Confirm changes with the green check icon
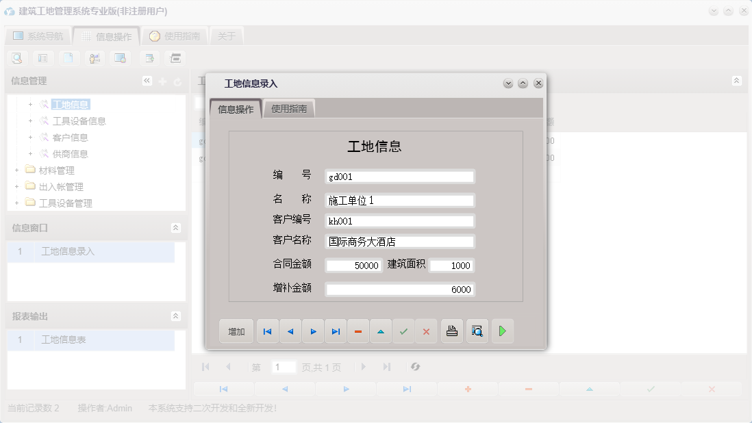Viewport: 752px width, 423px height. pyautogui.click(x=403, y=331)
